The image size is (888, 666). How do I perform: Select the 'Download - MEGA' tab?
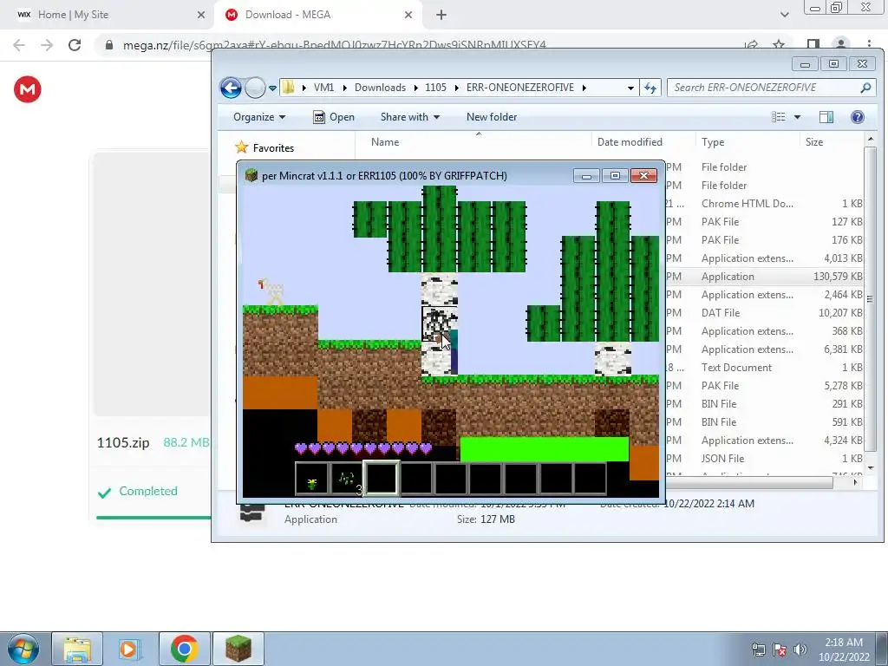click(319, 15)
